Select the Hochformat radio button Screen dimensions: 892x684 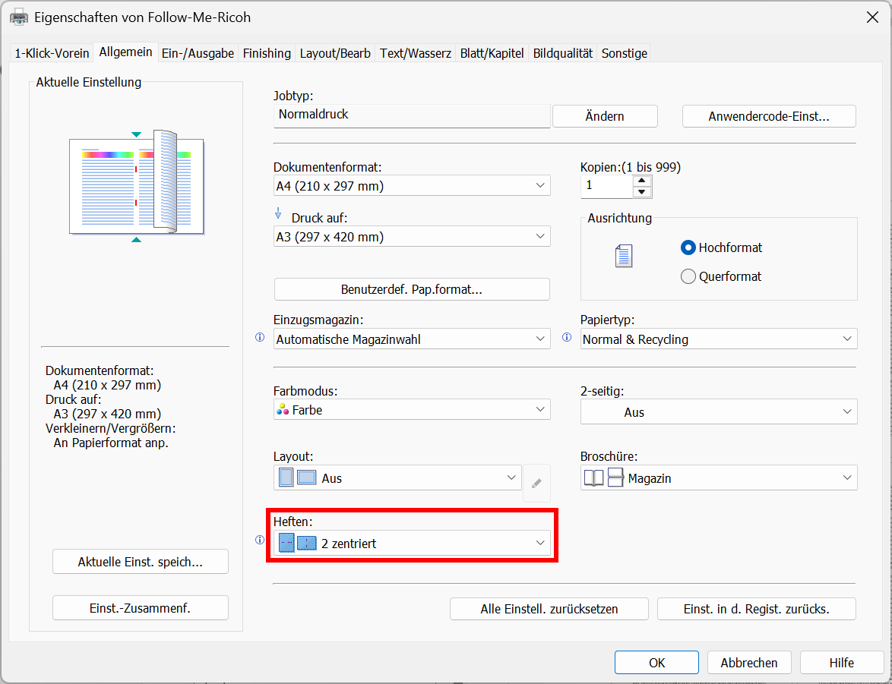[x=688, y=247]
